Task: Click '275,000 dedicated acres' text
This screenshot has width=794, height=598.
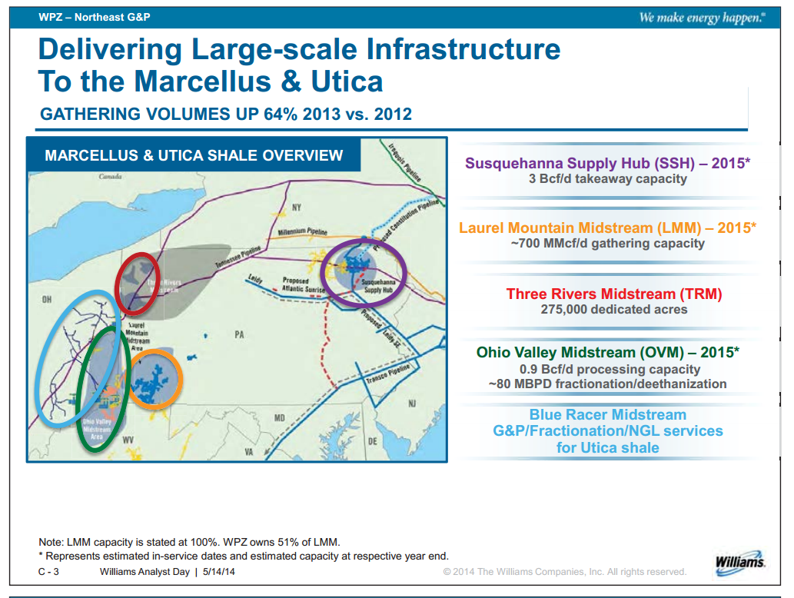Action: coord(613,310)
